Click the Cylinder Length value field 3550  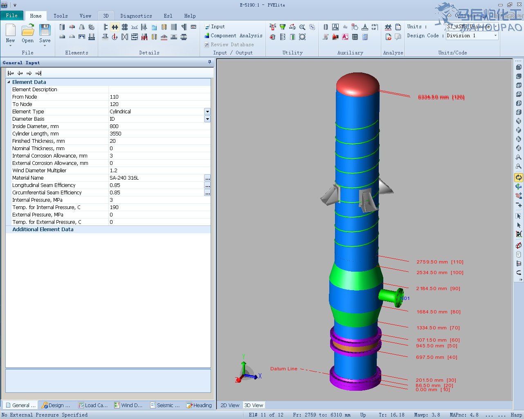[160, 134]
